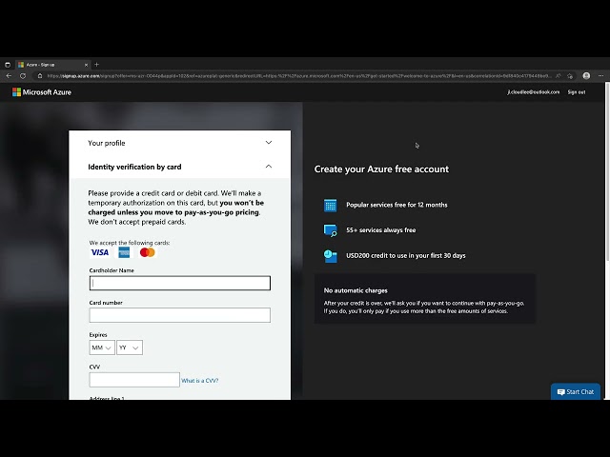Screen dimensions: 610x457
Task: Click the We accept the following cards label
Action: [130, 243]
